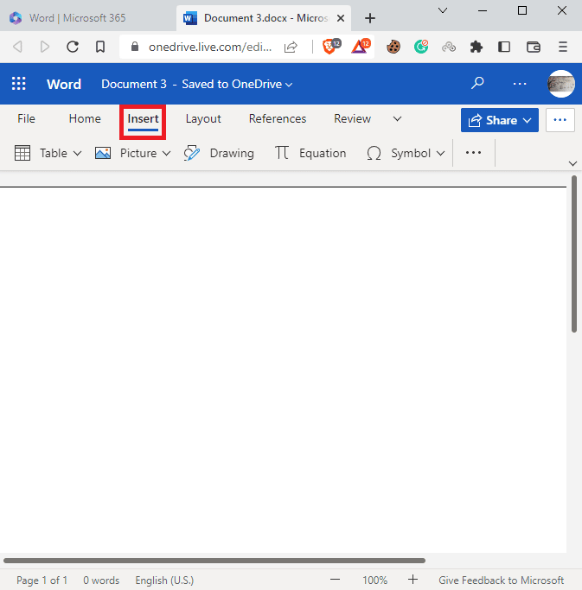Click the vertical scrollbar thumb
Screen dimensions: 582x590
coord(574,254)
